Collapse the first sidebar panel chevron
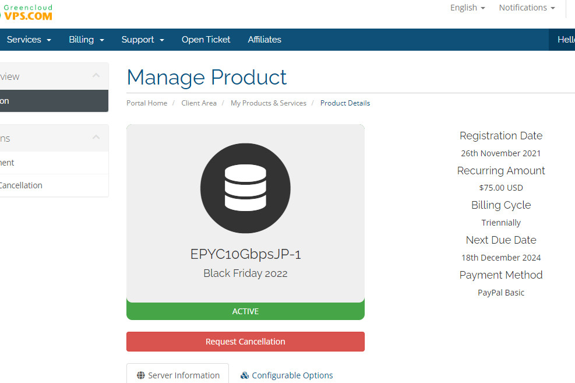The image size is (575, 383). (96, 76)
